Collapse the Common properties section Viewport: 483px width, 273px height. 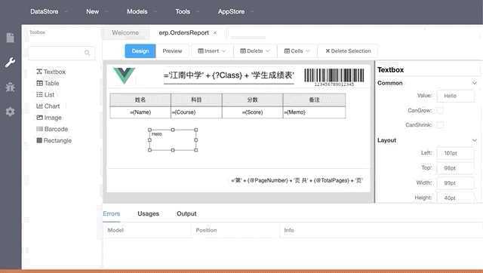coord(475,83)
